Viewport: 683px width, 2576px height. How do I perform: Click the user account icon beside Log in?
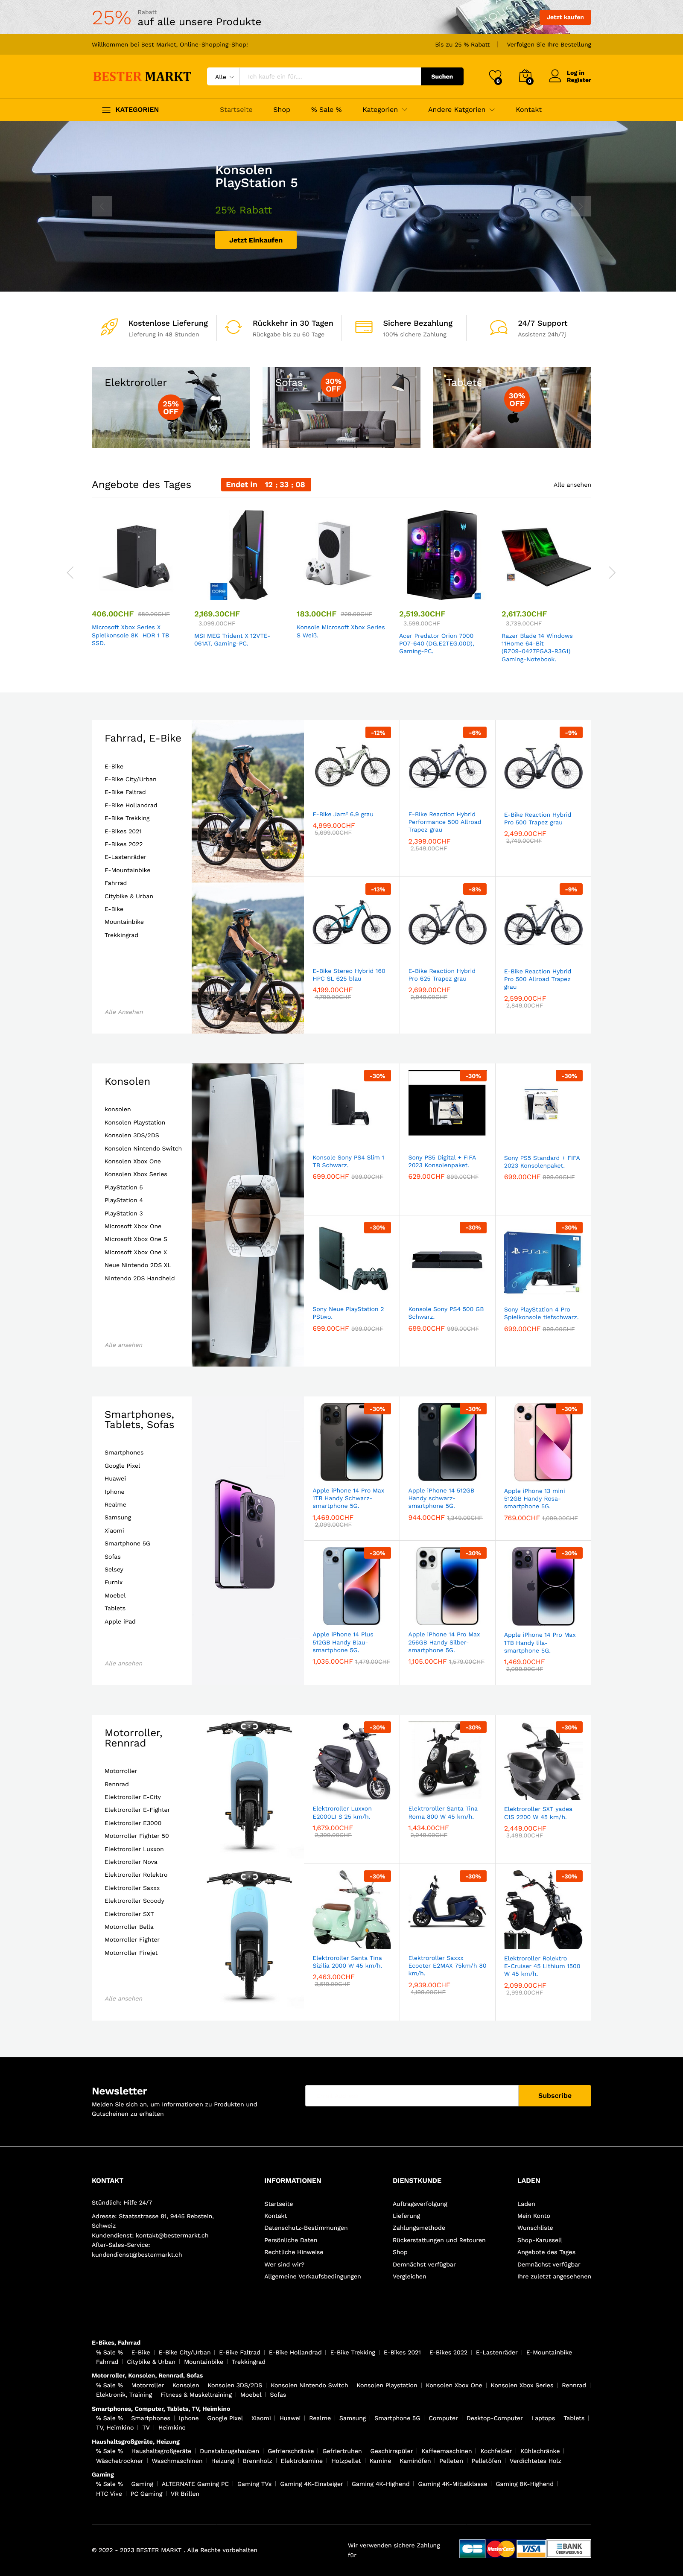555,76
